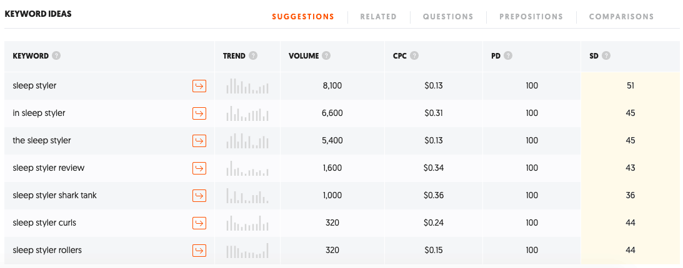This screenshot has width=683, height=268.
Task: Click arrow icon next to sleep styler
Action: click(199, 86)
